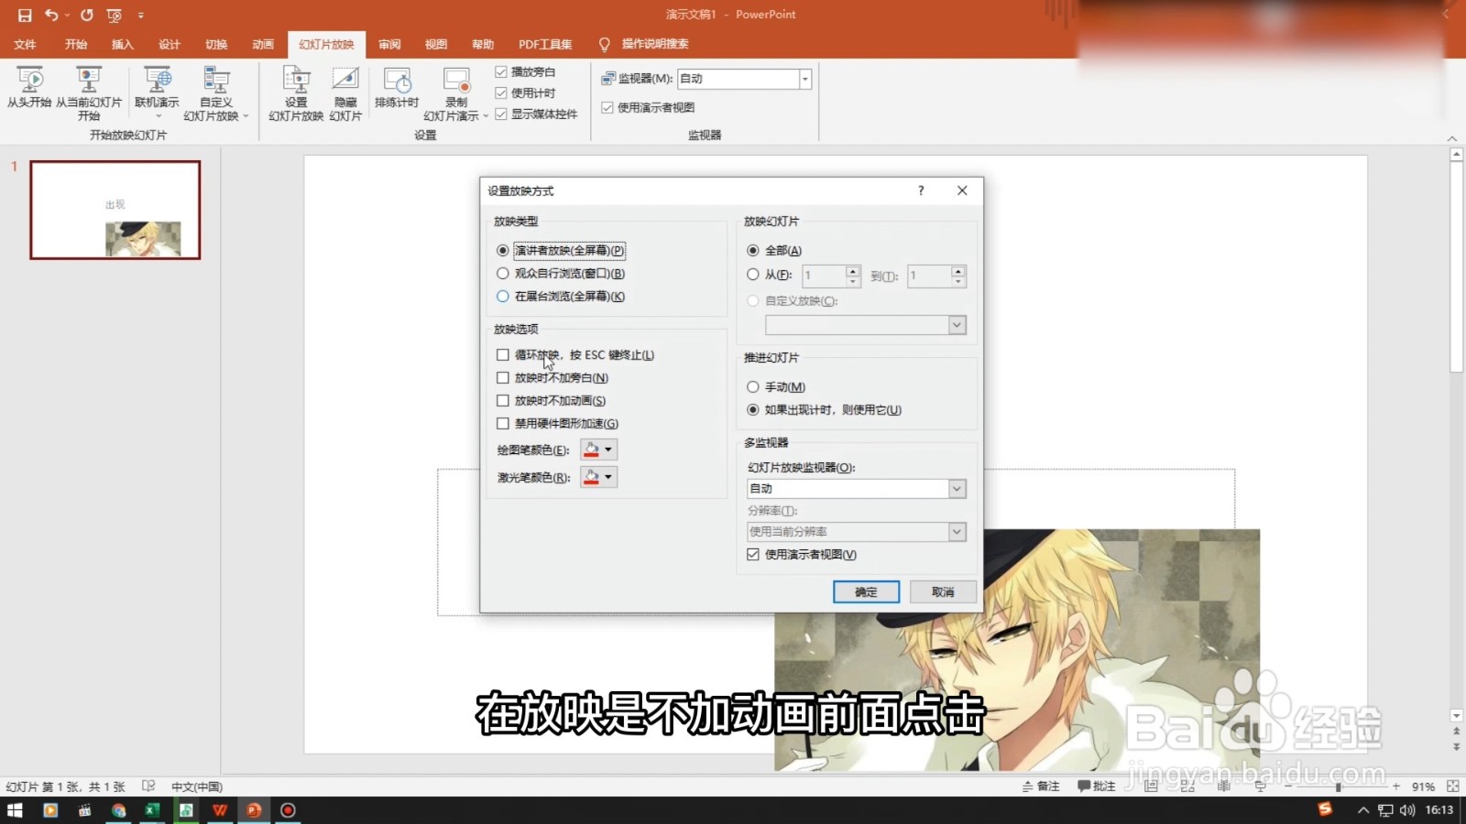Check 放映时不加动画 option

502,400
